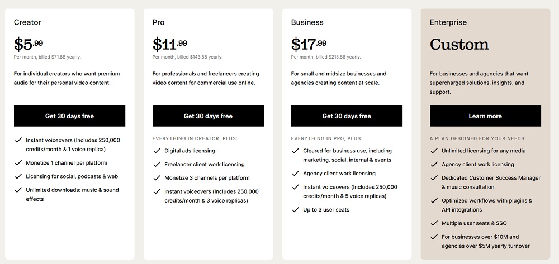Click the Business $17.99 price
Viewport: 559px width, 264px height.
pos(309,44)
